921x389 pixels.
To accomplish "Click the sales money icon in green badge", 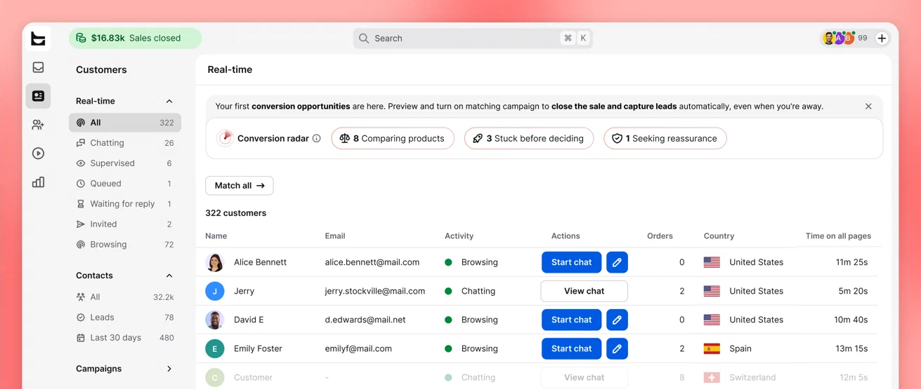I will pyautogui.click(x=81, y=38).
